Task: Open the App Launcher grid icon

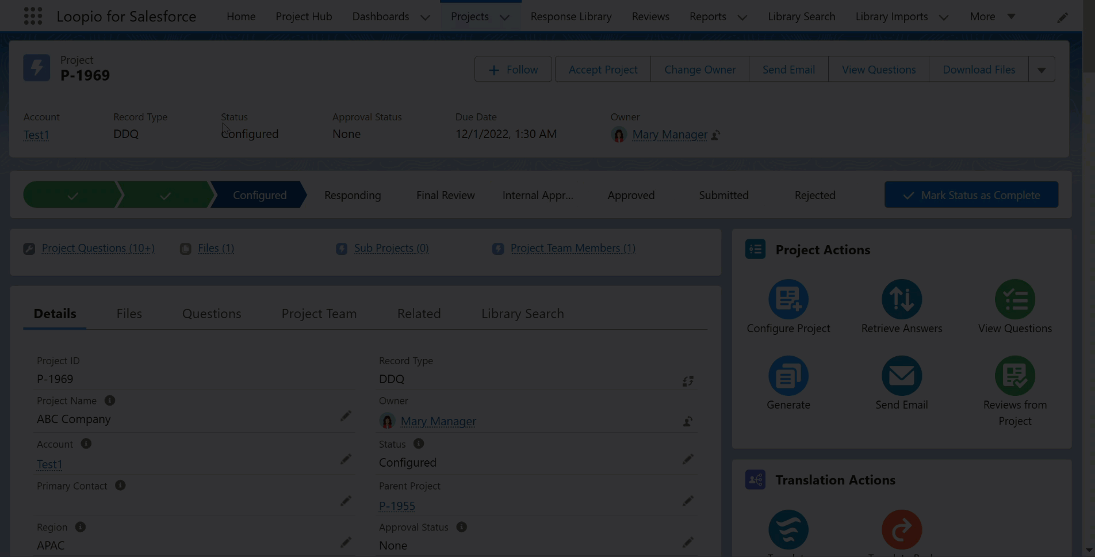Action: click(33, 16)
